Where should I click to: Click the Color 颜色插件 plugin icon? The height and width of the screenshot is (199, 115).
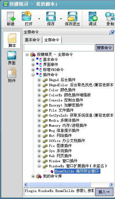coord(45,90)
